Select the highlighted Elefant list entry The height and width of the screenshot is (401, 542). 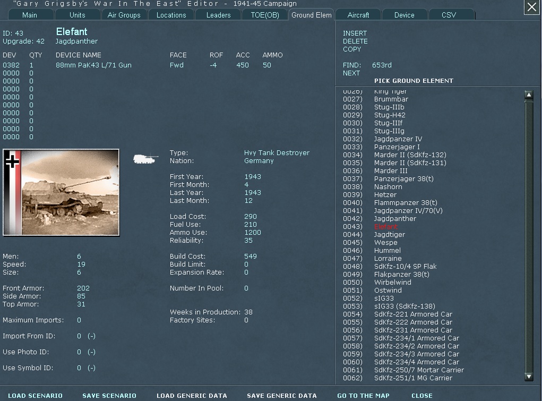point(386,227)
